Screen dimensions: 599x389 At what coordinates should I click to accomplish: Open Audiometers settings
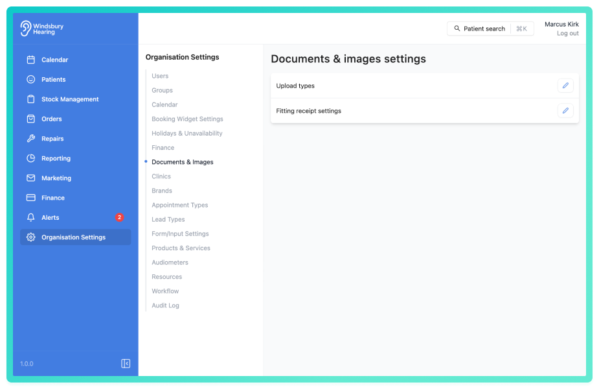point(170,263)
